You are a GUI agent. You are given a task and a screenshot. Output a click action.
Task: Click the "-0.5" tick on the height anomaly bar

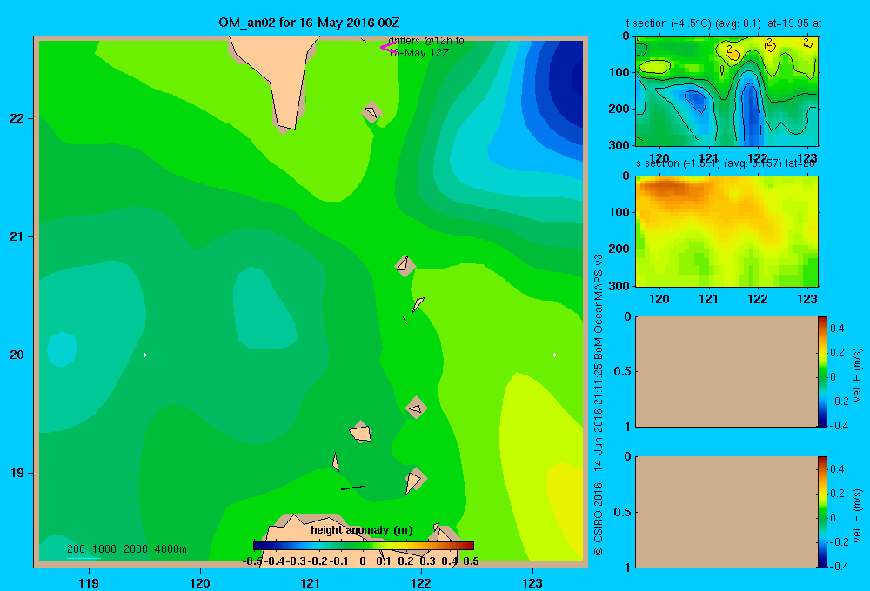click(x=252, y=561)
